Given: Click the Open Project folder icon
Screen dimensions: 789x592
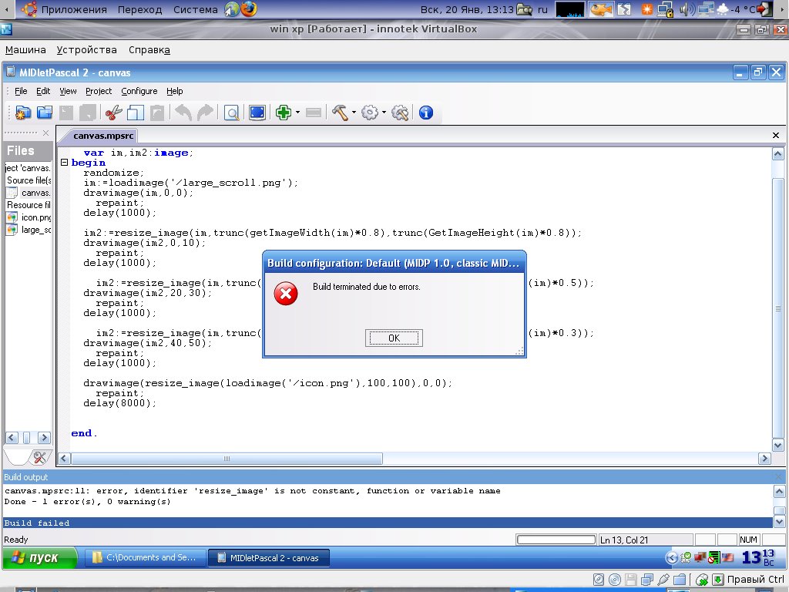Looking at the screenshot, I should [45, 113].
